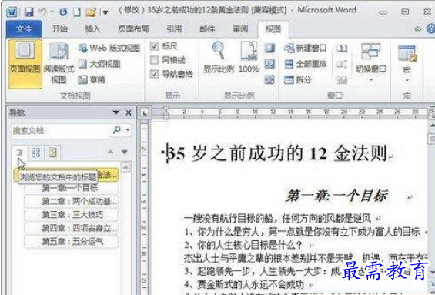Viewport: 435px width, 295px height.
Task: Open the customize quick access toolbar dropdown
Action: [x=105, y=12]
